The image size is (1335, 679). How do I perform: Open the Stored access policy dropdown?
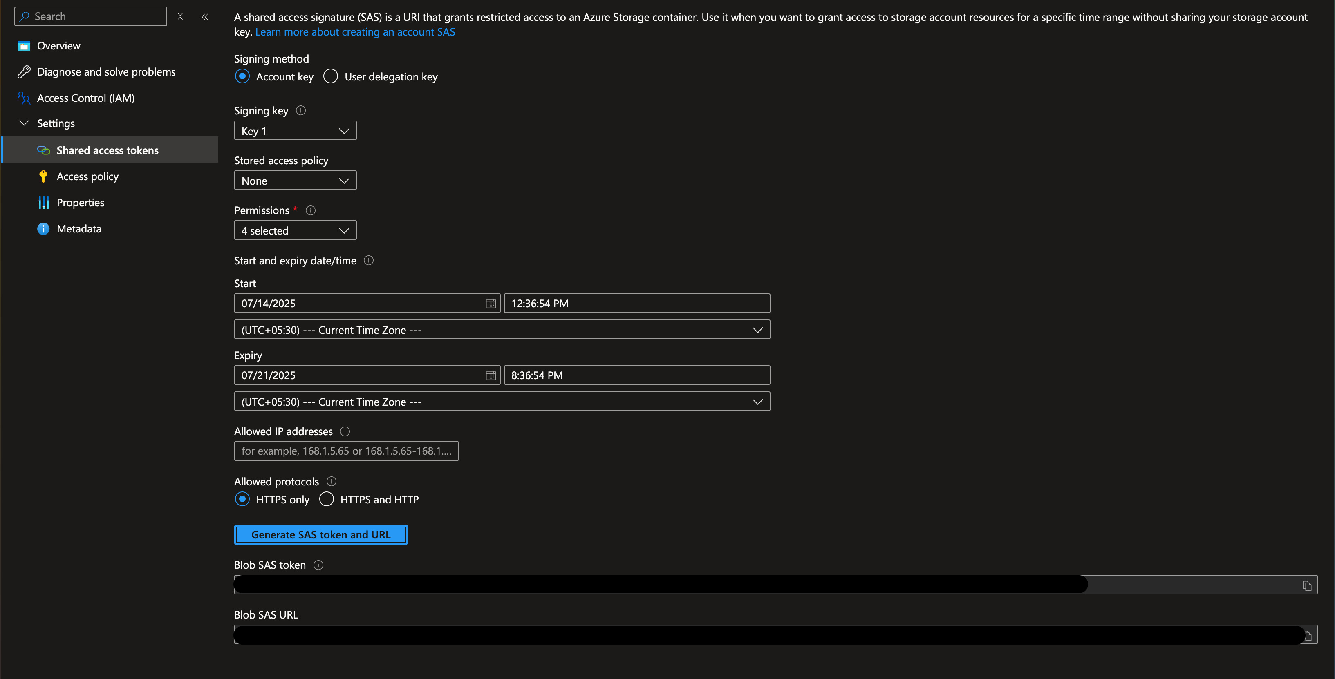point(295,181)
